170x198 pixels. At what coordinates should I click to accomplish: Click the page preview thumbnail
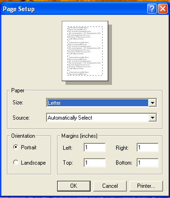click(85, 51)
